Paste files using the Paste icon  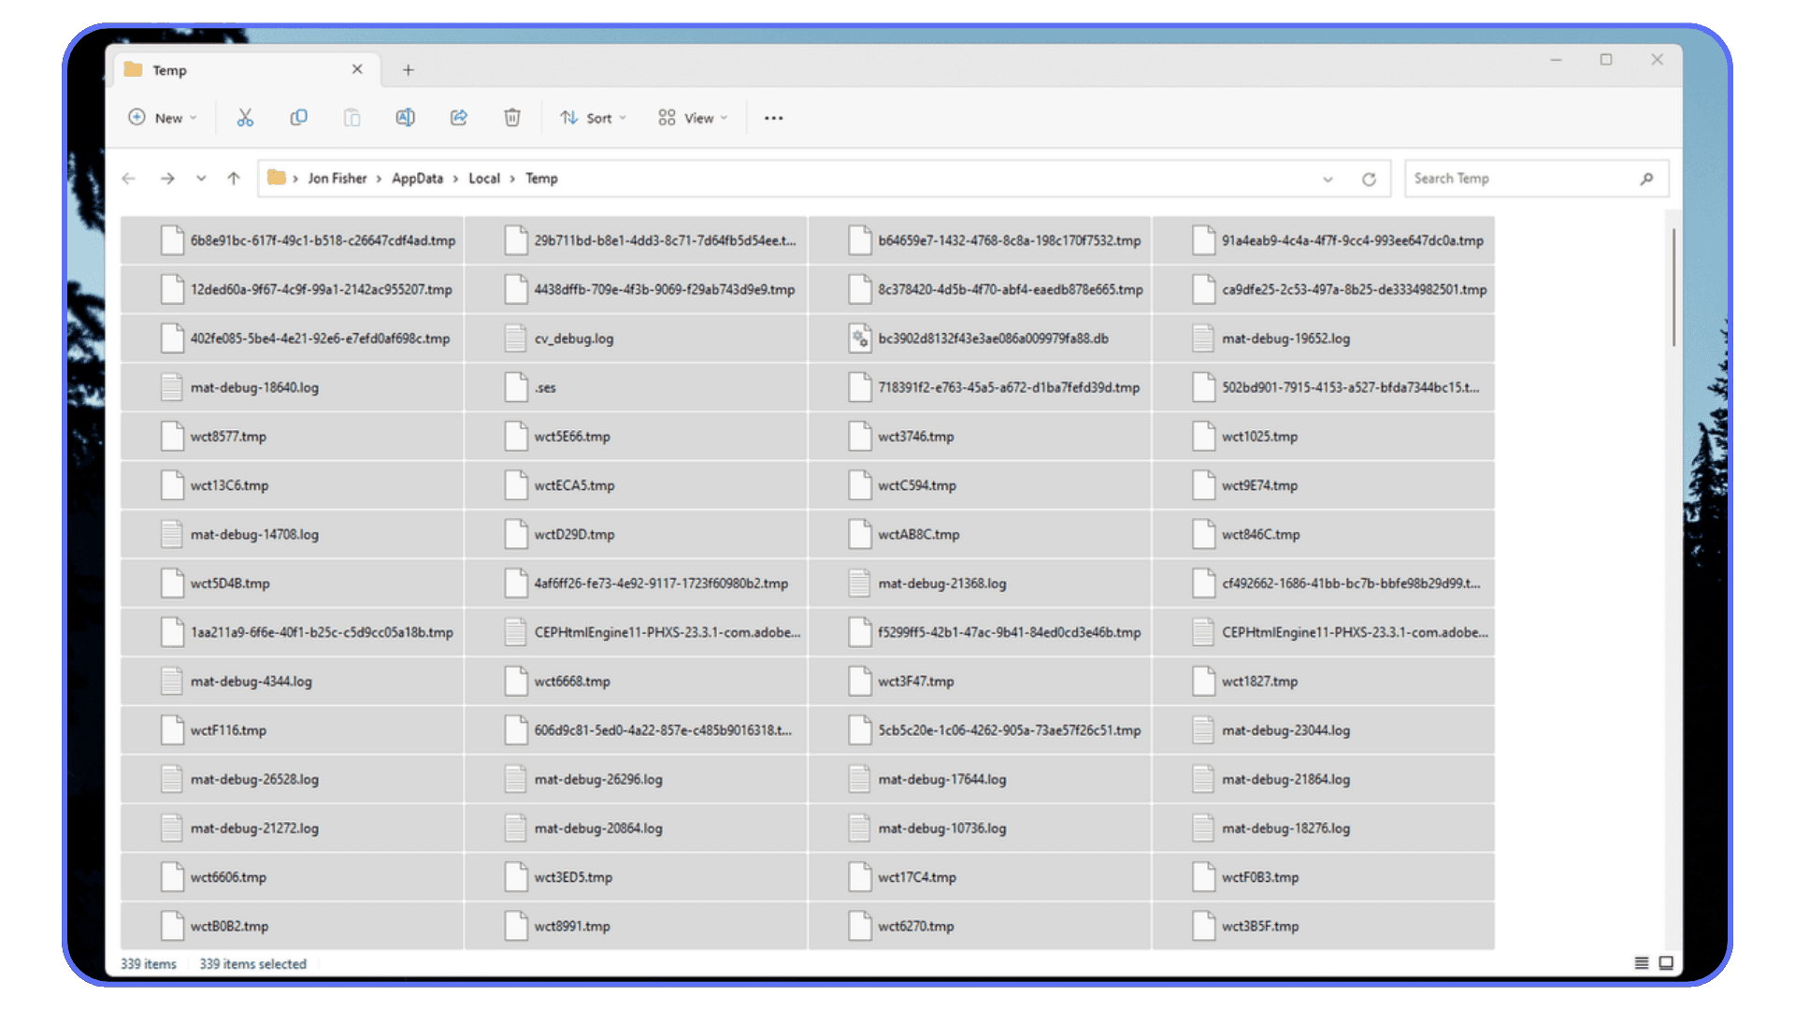click(x=352, y=117)
